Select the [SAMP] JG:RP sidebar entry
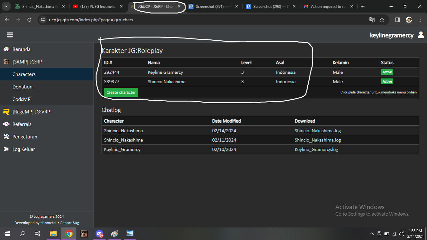This screenshot has height=240, width=427. (x=47, y=62)
